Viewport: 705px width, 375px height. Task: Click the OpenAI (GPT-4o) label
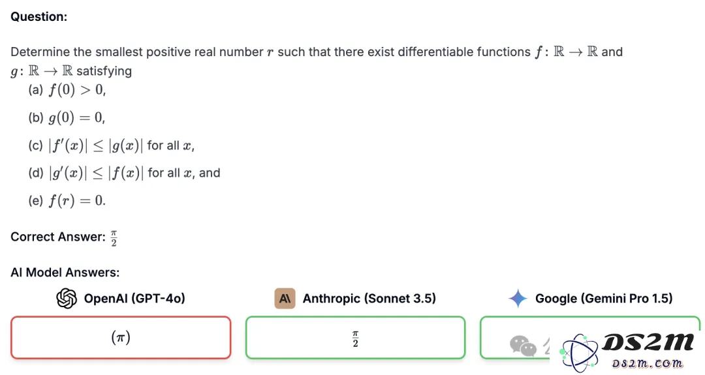(134, 298)
